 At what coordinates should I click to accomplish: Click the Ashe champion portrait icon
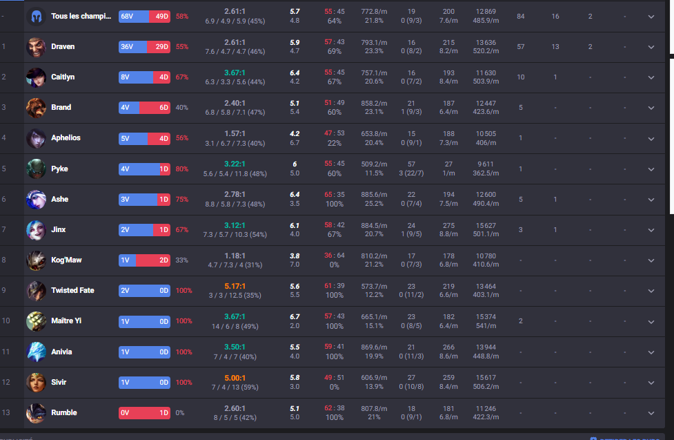[x=36, y=200]
